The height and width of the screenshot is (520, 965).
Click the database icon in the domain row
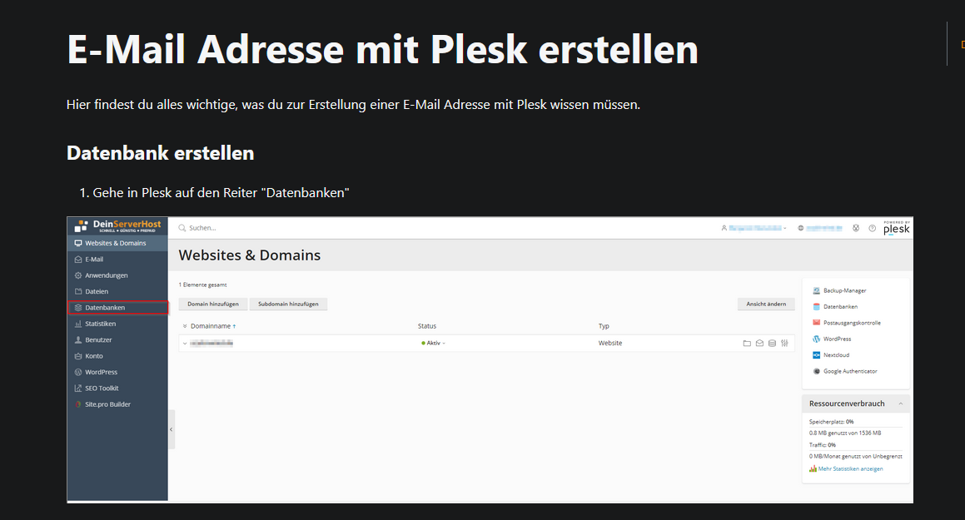pyautogui.click(x=772, y=343)
